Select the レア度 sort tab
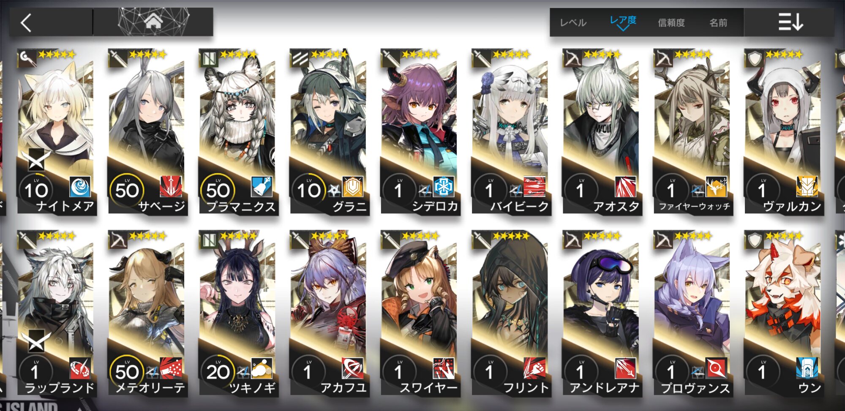The image size is (845, 411). coord(623,20)
